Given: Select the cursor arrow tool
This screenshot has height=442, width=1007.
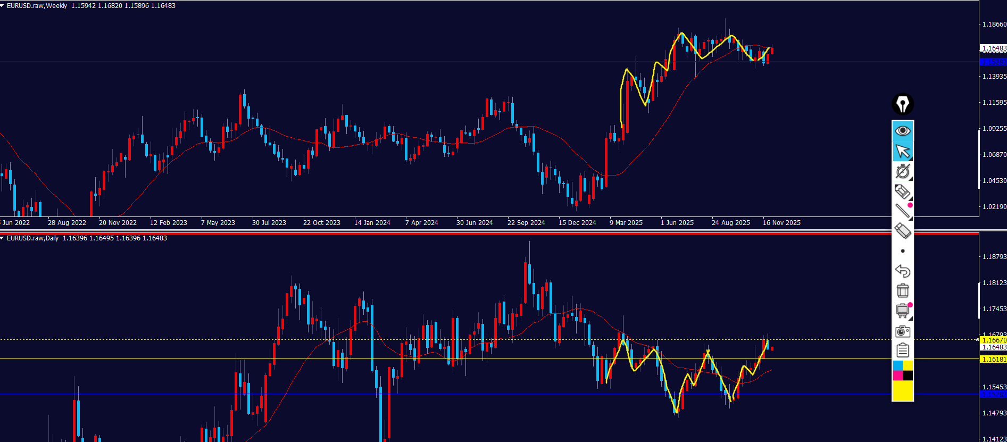Looking at the screenshot, I should coord(902,152).
